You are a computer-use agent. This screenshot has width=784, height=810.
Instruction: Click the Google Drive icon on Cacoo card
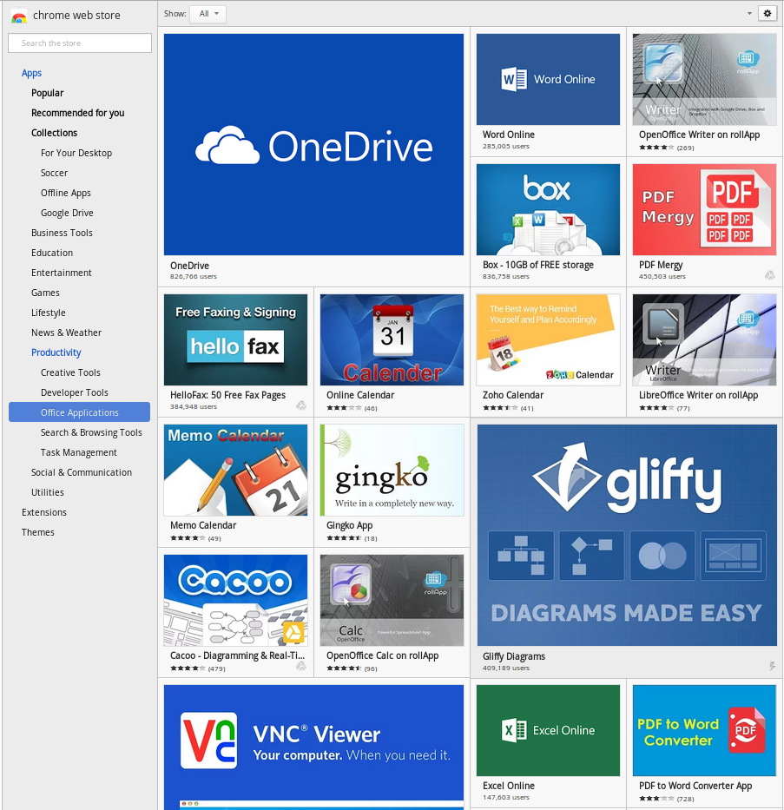[x=300, y=667]
